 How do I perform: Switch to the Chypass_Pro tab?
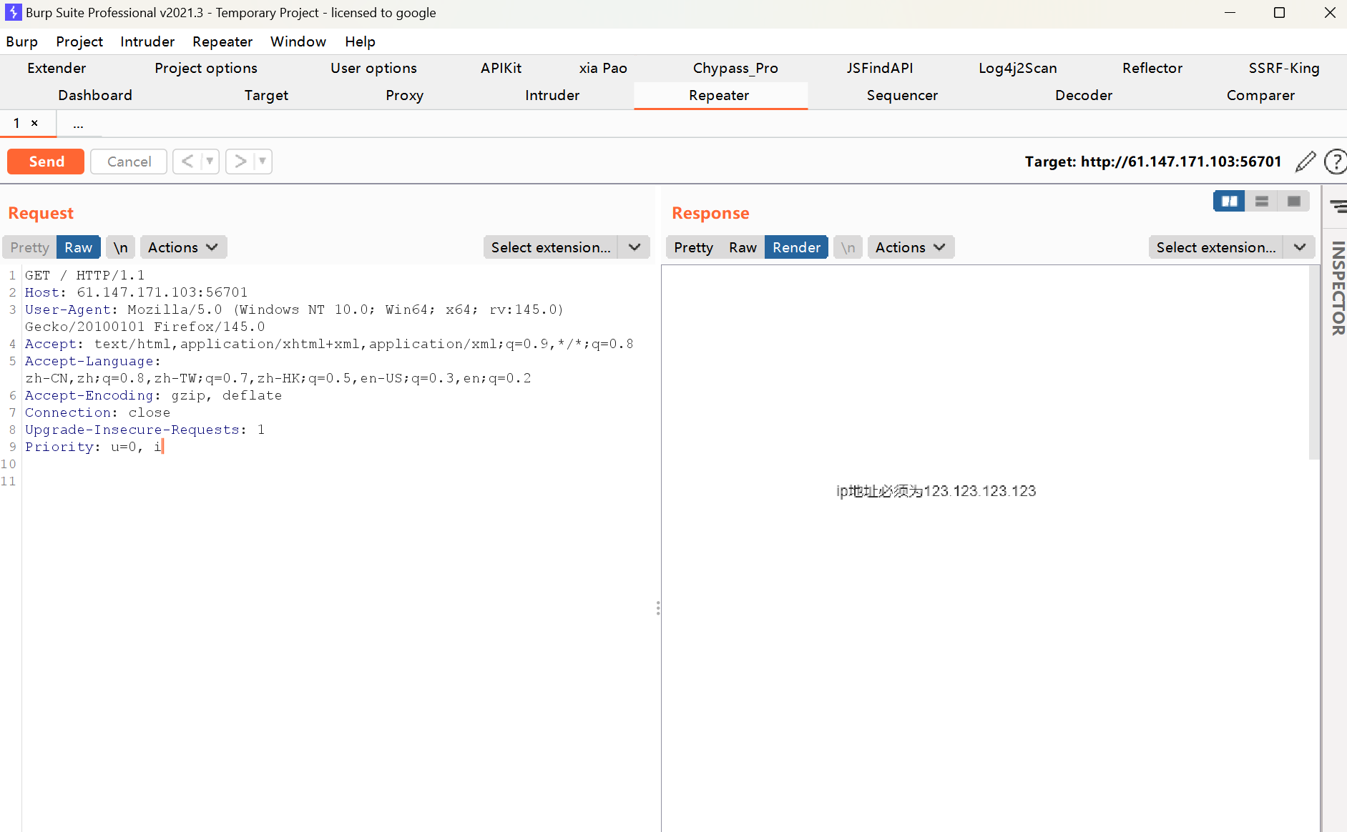(735, 68)
